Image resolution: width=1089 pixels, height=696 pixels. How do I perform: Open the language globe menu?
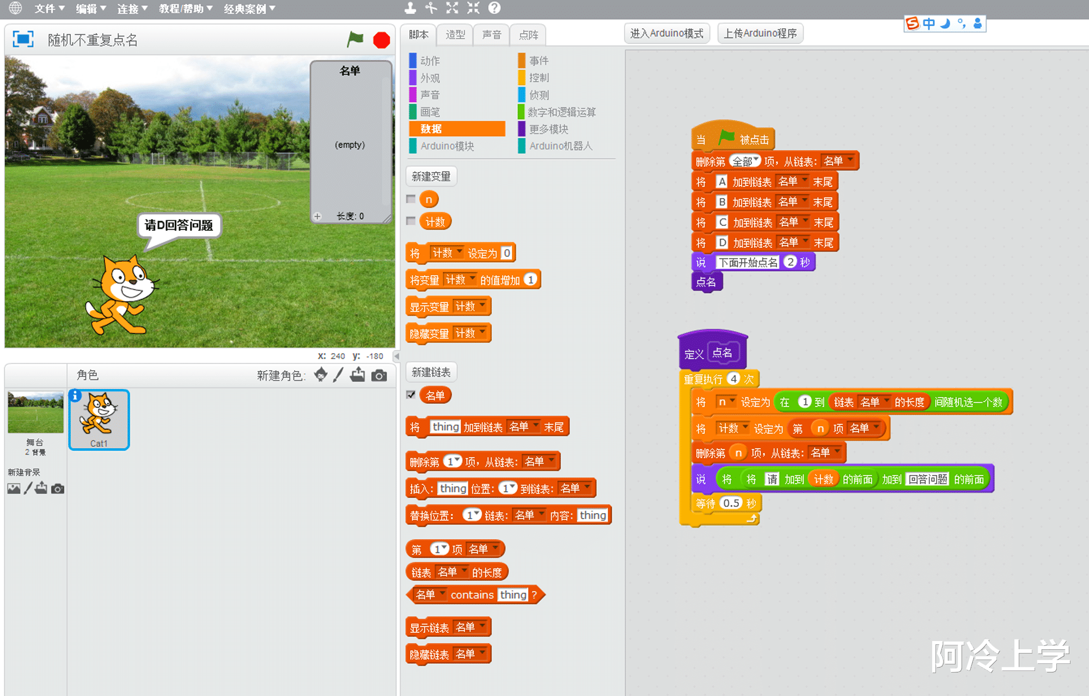[x=15, y=8]
